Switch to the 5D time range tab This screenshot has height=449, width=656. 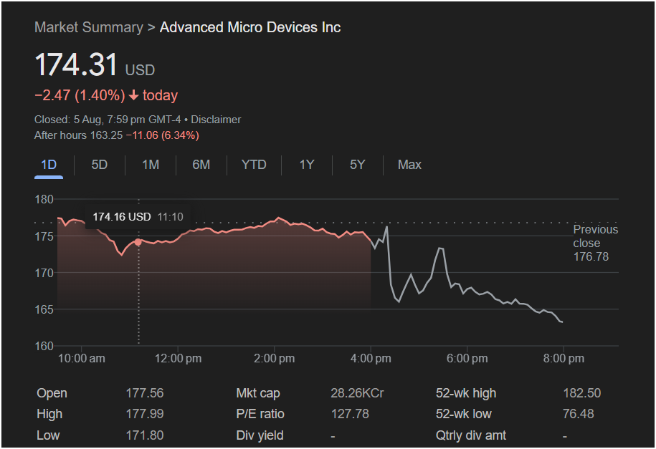[x=100, y=165]
